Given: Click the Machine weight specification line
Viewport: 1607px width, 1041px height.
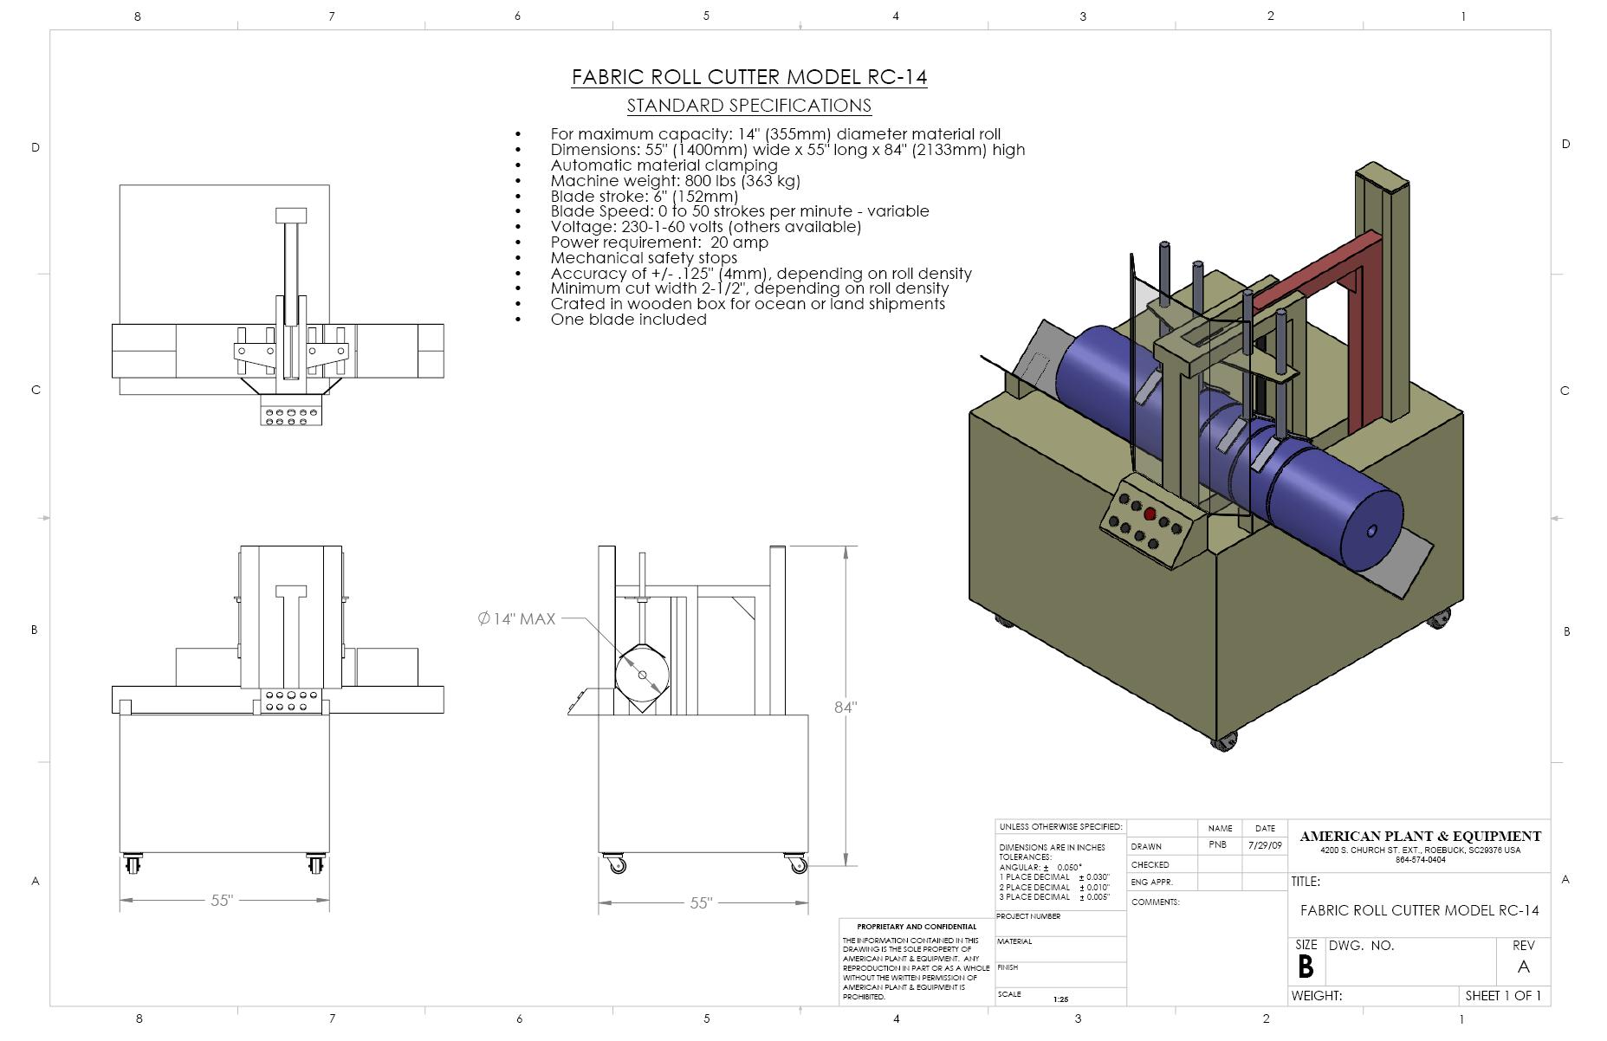Looking at the screenshot, I should click(x=675, y=181).
